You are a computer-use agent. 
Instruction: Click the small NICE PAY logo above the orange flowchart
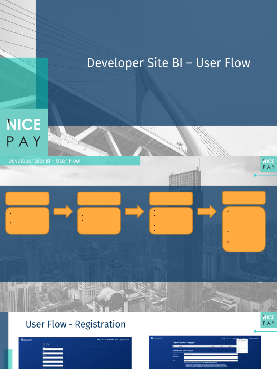pos(269,164)
